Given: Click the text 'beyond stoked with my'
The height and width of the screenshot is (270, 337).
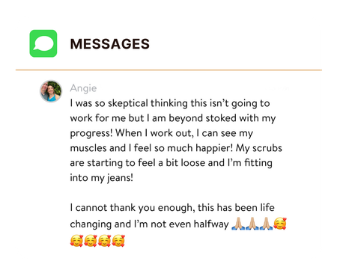Looking at the screenshot, I should pyautogui.click(x=222, y=118).
